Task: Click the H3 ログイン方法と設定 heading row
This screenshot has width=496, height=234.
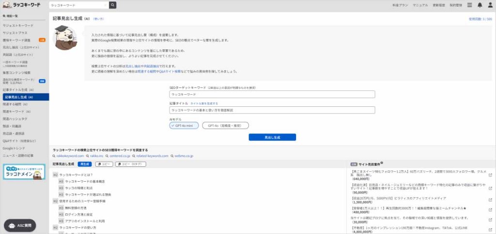Action: coord(76,215)
